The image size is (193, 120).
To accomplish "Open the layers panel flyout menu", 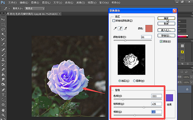I will (191, 67).
